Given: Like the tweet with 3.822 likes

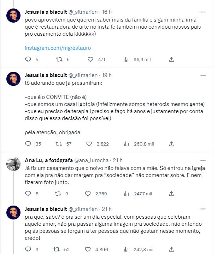Looking at the screenshot, I should click(90, 144).
